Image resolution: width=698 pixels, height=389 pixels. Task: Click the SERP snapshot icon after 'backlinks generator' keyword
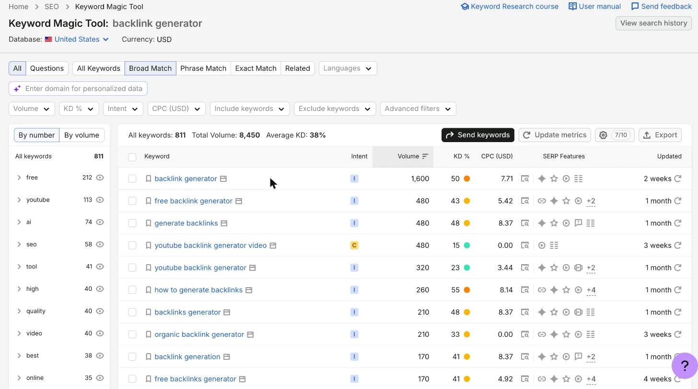coord(227,312)
